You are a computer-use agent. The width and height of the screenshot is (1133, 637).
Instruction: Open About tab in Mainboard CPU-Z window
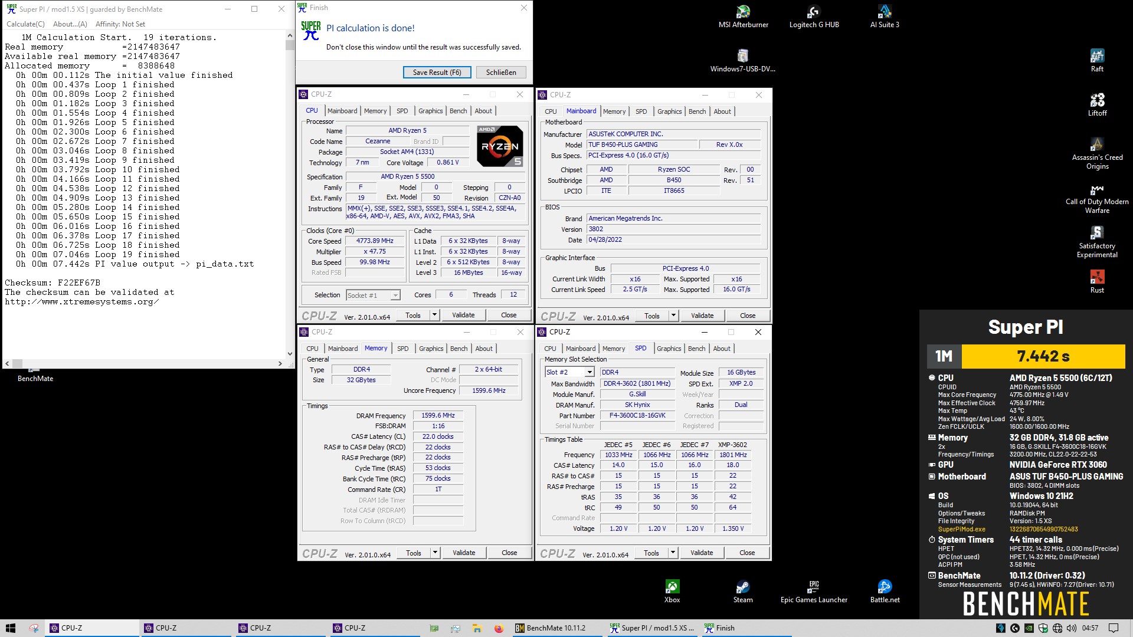coord(722,111)
